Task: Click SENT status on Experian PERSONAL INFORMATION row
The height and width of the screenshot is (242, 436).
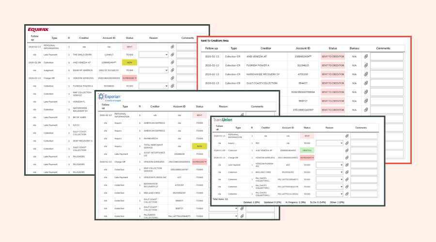Action: pyautogui.click(x=200, y=115)
